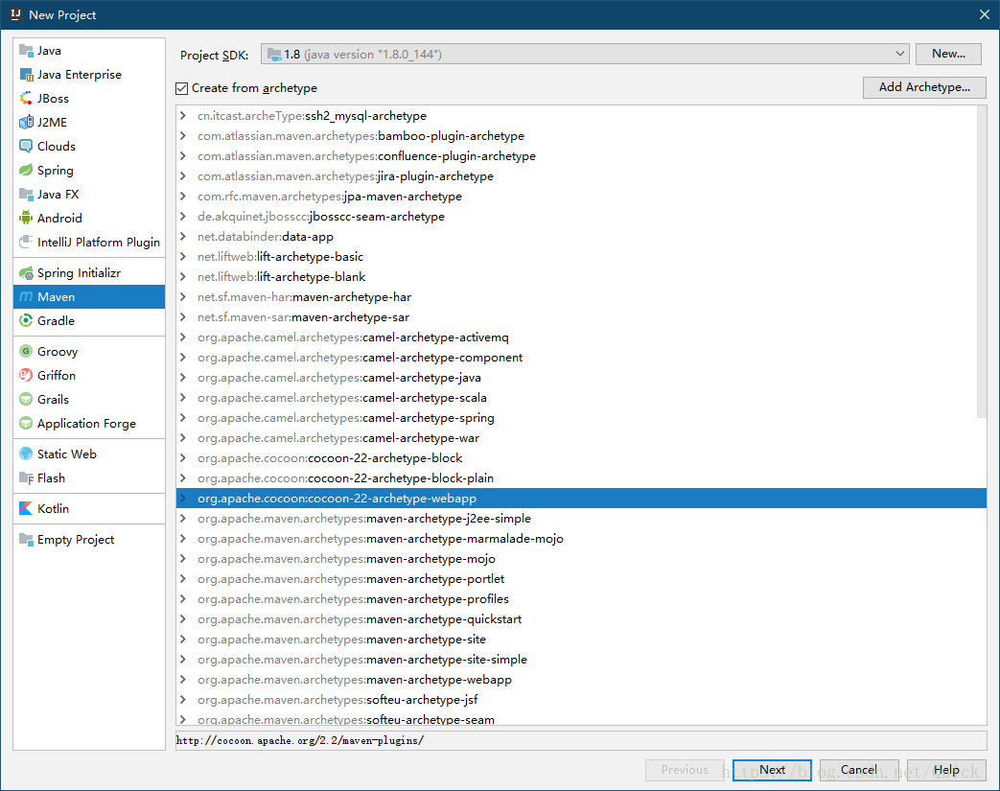The width and height of the screenshot is (1000, 791).
Task: Expand the ssh2_mysql-archetype entry
Action: [183, 115]
